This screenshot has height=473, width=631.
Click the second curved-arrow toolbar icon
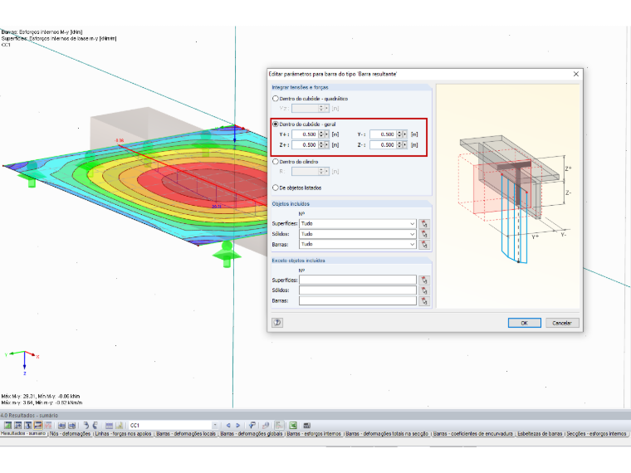coord(95,425)
